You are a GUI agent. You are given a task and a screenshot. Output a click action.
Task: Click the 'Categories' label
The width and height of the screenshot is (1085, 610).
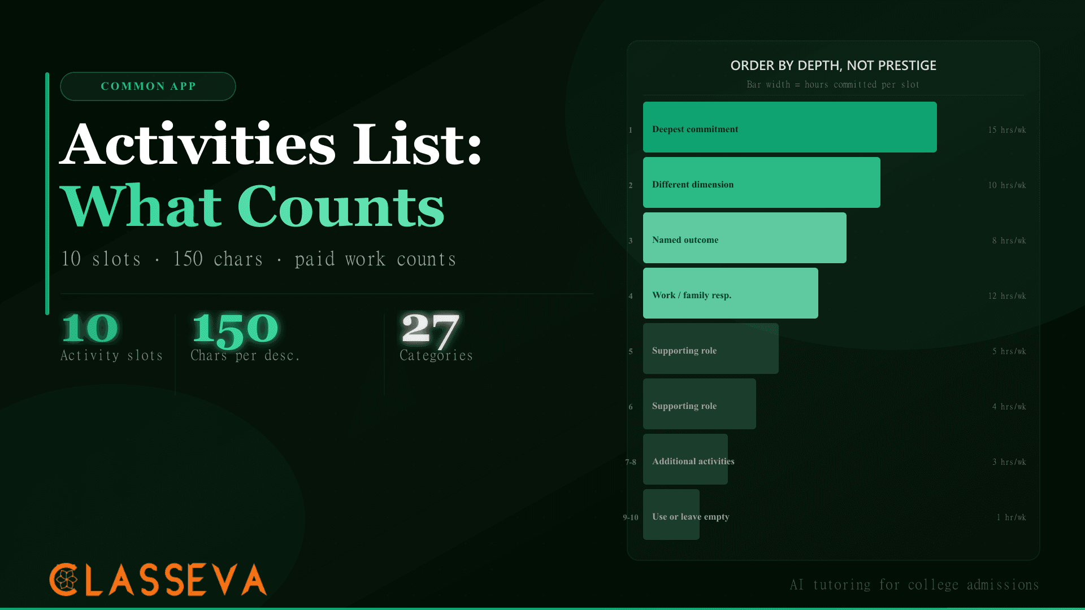pyautogui.click(x=436, y=355)
